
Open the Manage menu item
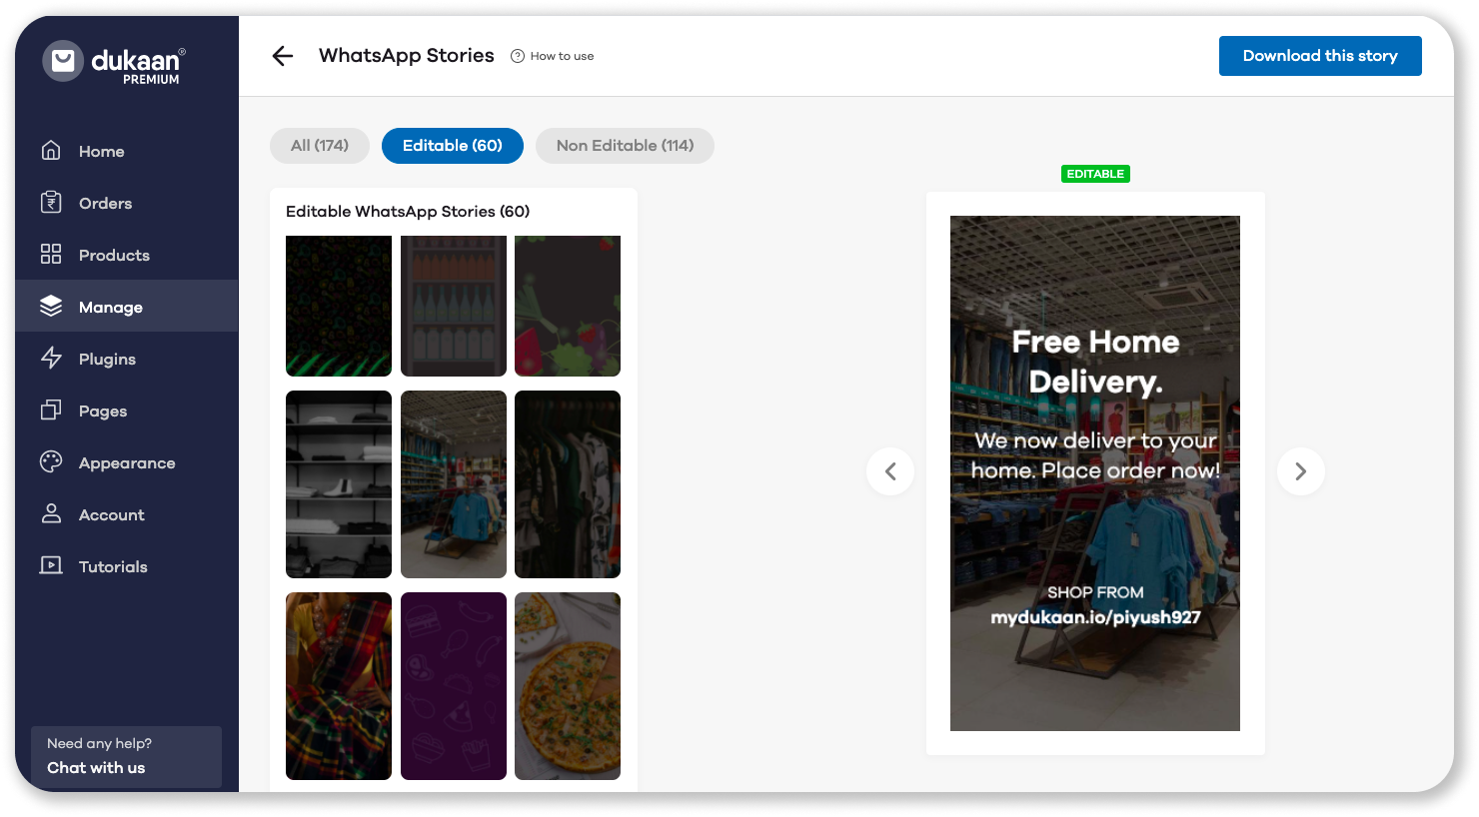pyautogui.click(x=127, y=307)
